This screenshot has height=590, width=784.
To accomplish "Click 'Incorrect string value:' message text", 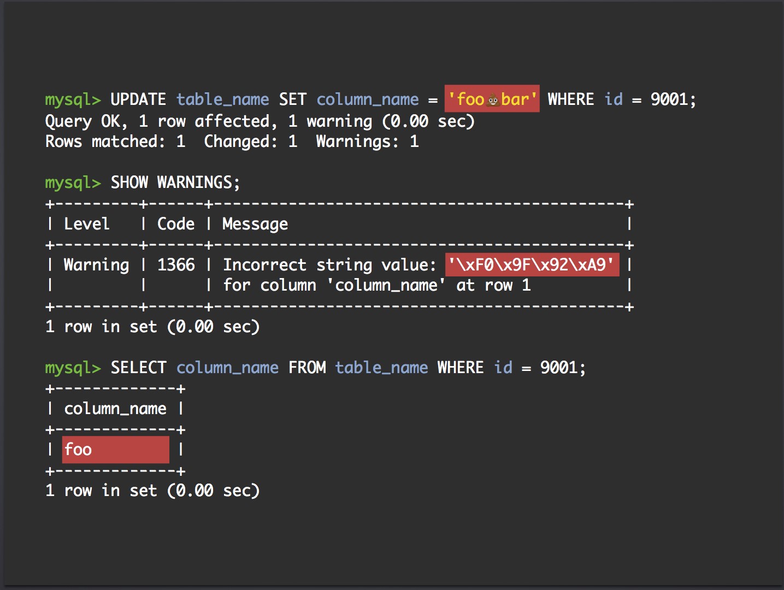I will click(329, 265).
